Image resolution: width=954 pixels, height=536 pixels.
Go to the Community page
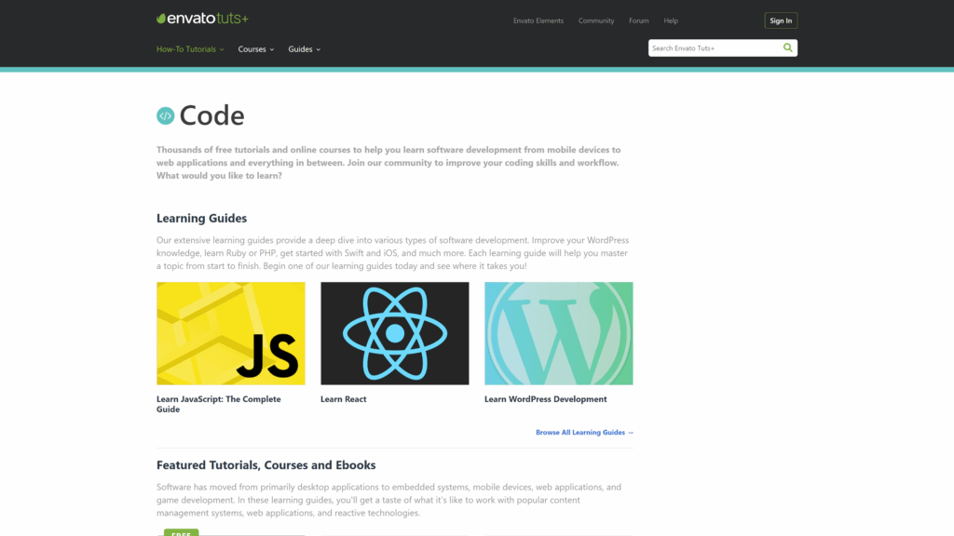(595, 20)
